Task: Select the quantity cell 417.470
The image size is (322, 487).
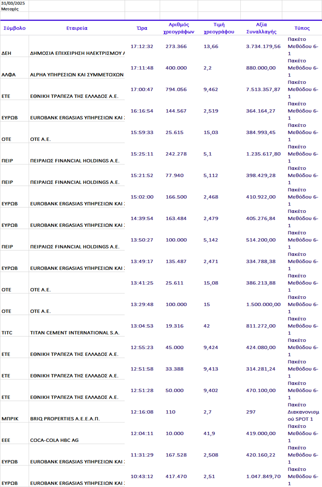Action: 176,476
